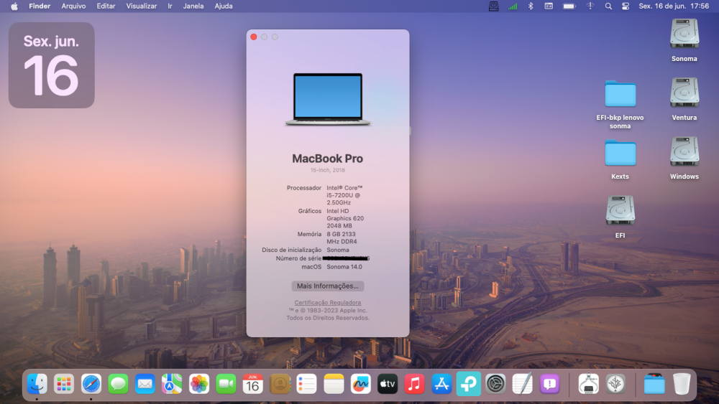Start FaceTime from the dock
This screenshot has height=404, width=719.
click(226, 384)
